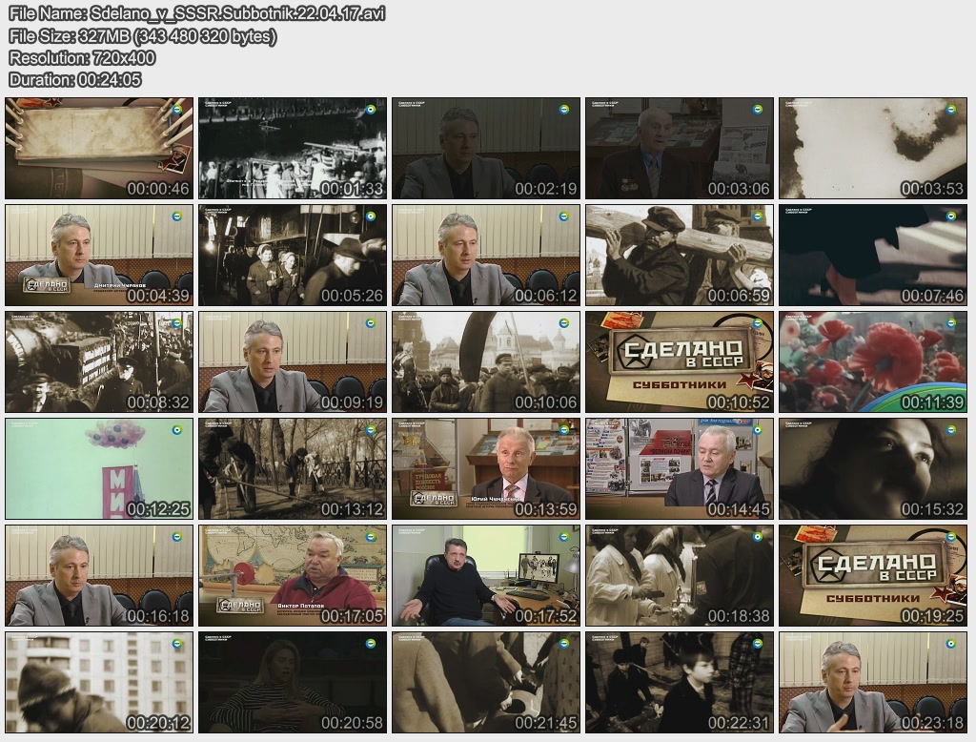Viewport: 976px width, 742px height.
Task: Open the 00:14:45 thumbnail of man in tie
Action: pos(679,468)
